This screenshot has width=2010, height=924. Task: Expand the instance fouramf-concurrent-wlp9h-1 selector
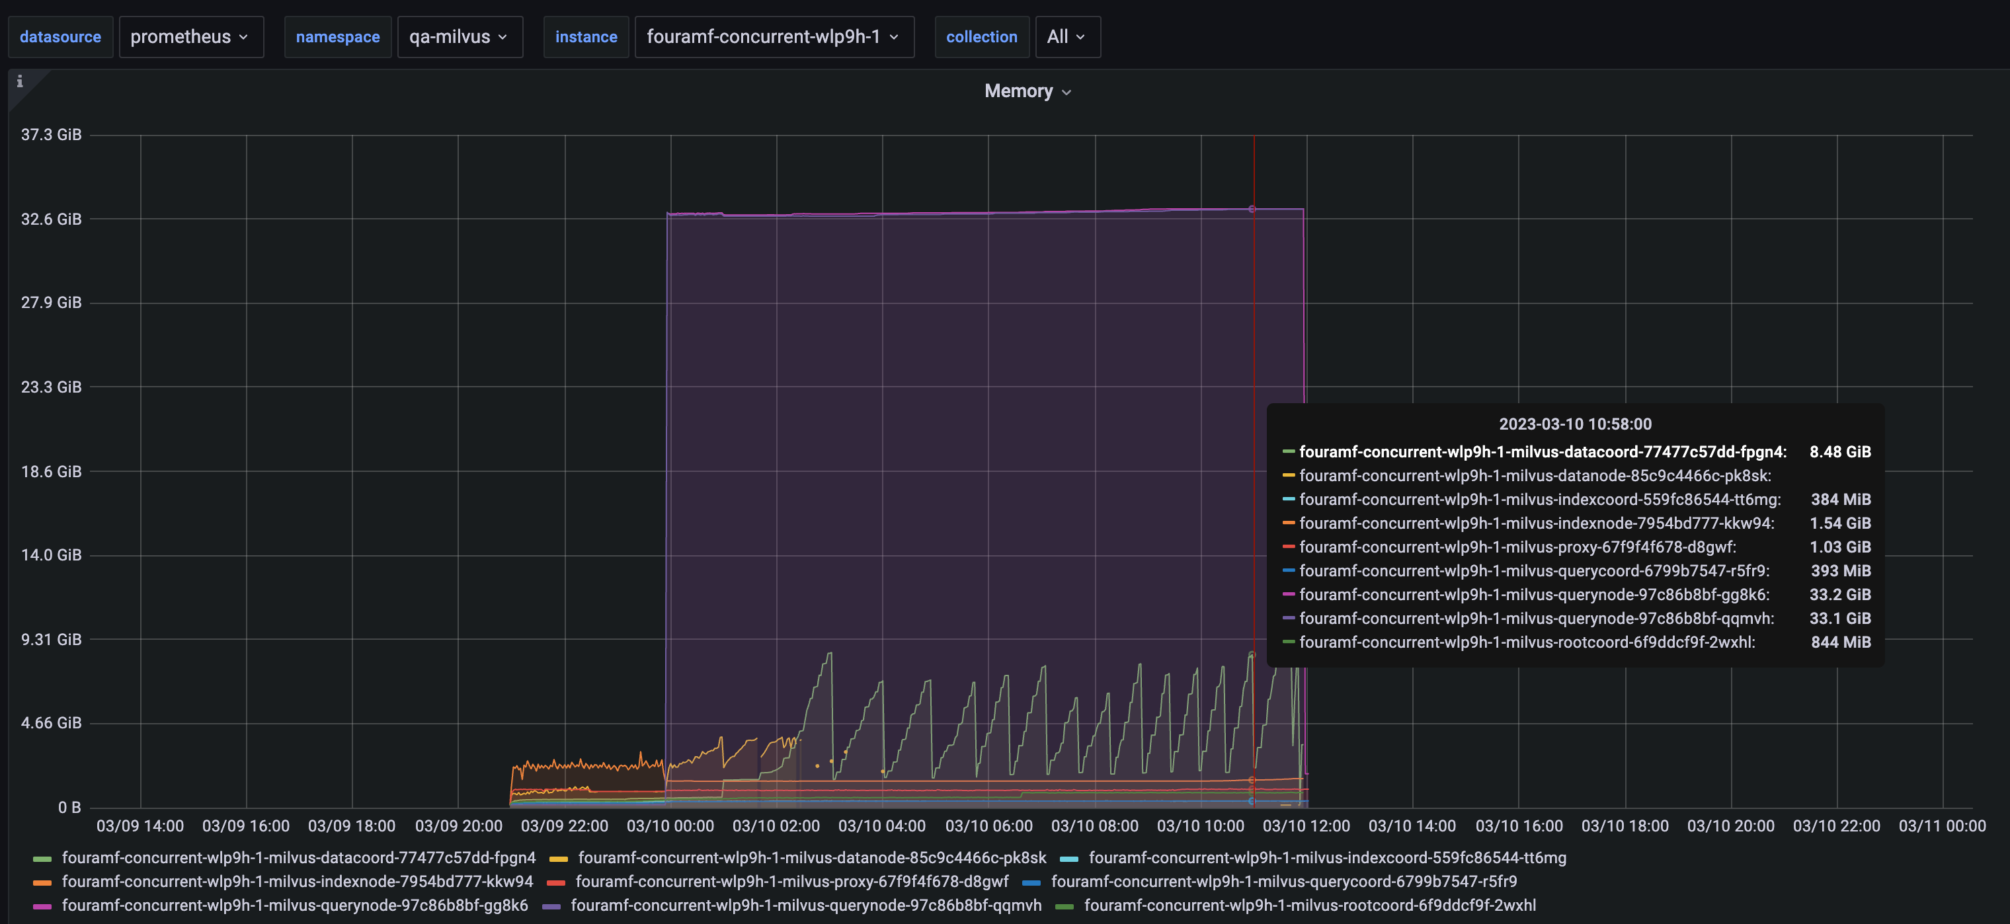(x=774, y=36)
